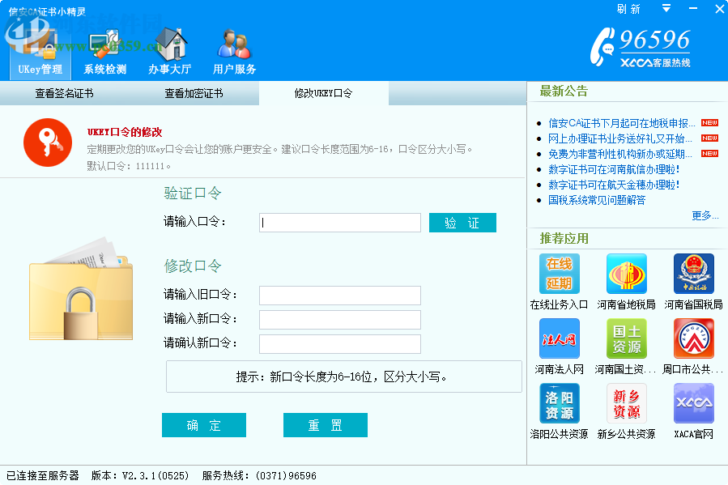Click the 96596 hotline phone icon
Image resolution: width=728 pixels, height=485 pixels.
[602, 46]
